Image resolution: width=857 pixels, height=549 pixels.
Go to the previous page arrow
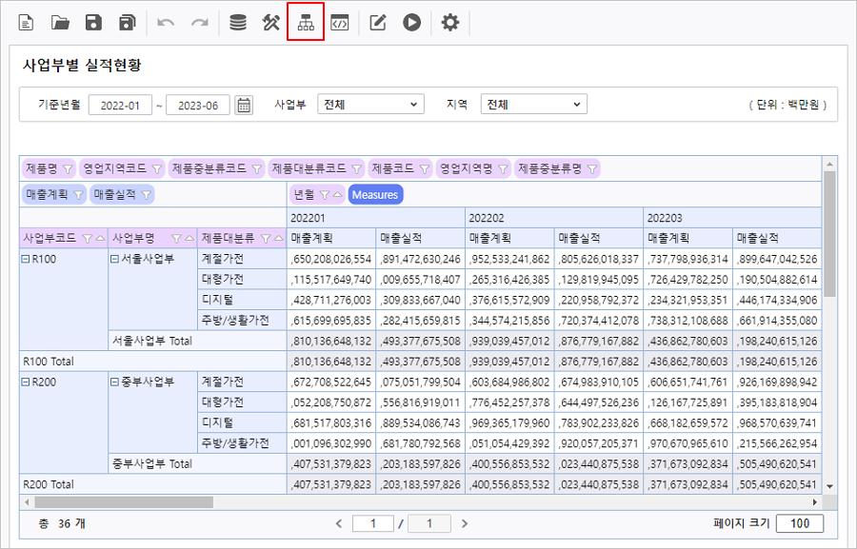338,523
